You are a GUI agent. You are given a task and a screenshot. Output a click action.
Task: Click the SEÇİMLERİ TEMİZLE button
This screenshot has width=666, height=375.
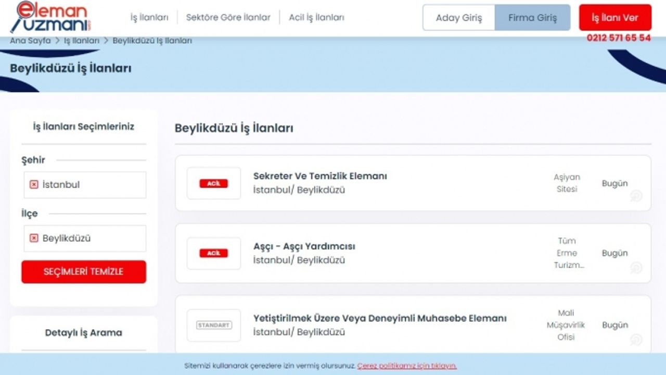click(84, 272)
